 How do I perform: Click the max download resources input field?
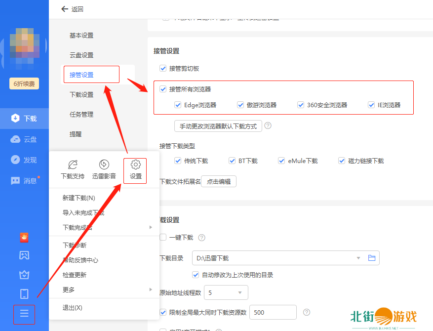coord(273,312)
